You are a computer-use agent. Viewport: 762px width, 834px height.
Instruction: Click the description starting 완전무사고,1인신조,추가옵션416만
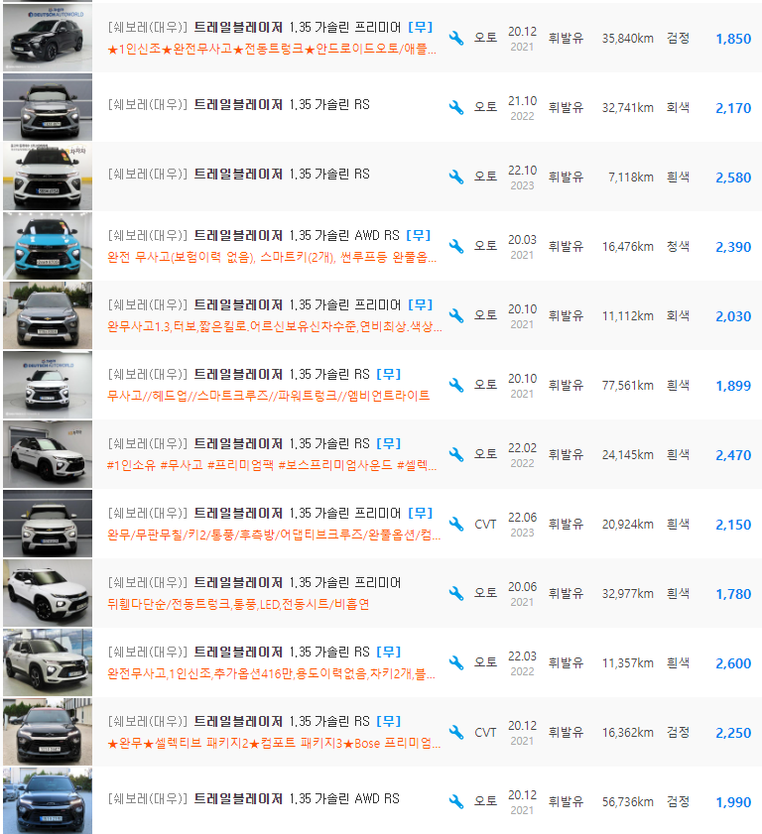tap(272, 674)
